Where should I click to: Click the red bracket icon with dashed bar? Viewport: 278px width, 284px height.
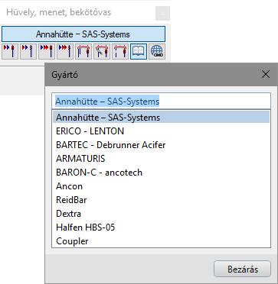click(120, 52)
